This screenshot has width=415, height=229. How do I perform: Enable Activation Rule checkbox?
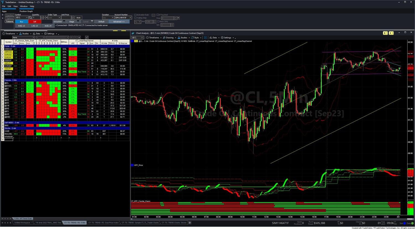point(135,15)
